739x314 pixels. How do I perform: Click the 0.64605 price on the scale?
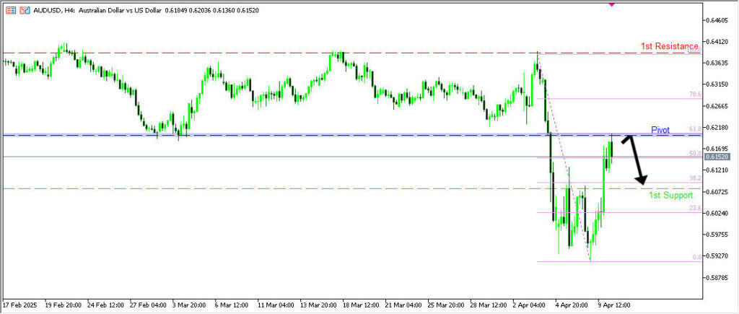[720, 20]
